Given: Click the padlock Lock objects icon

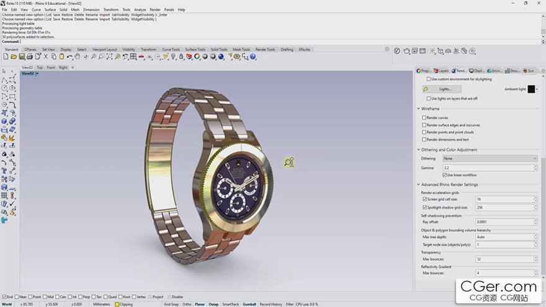Looking at the screenshot, I should coord(181,56).
